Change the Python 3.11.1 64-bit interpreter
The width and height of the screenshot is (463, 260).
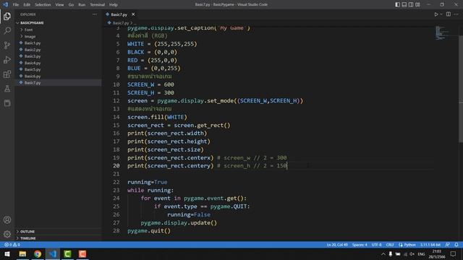click(x=430, y=245)
